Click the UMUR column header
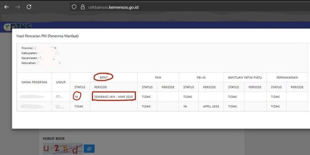The image size is (310, 155). coord(61,82)
